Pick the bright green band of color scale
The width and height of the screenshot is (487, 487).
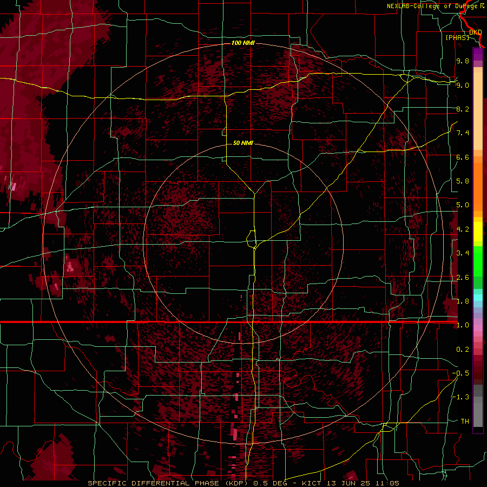tap(478, 261)
